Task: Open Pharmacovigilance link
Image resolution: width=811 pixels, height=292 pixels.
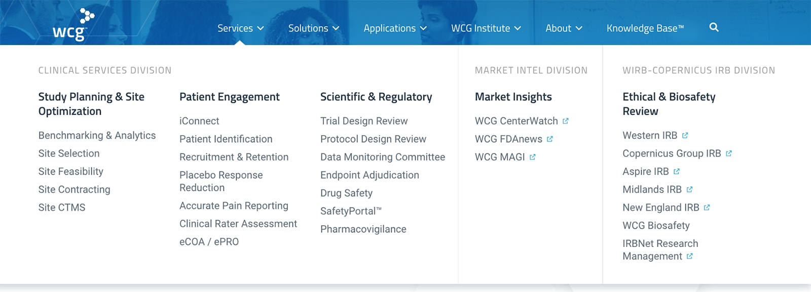Action: [x=363, y=229]
